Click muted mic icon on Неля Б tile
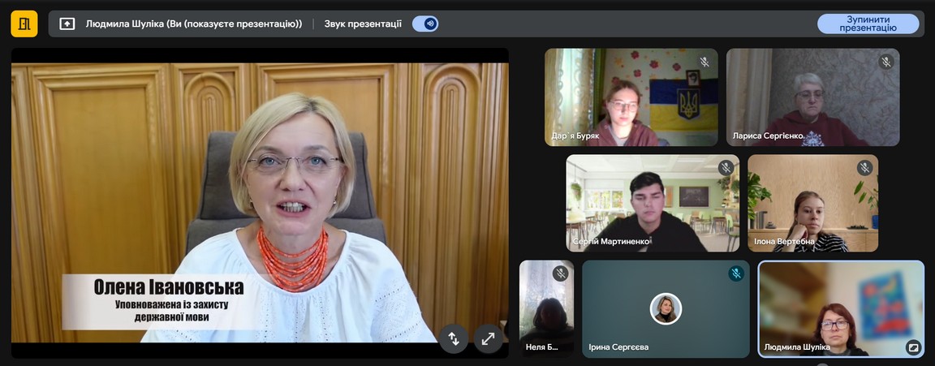This screenshot has width=935, height=366. [x=560, y=273]
